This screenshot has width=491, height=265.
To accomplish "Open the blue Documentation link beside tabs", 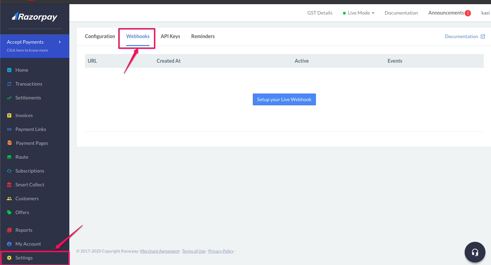I will (461, 36).
